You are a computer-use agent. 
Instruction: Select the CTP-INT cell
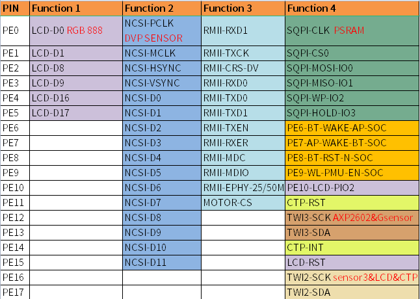(x=352, y=247)
